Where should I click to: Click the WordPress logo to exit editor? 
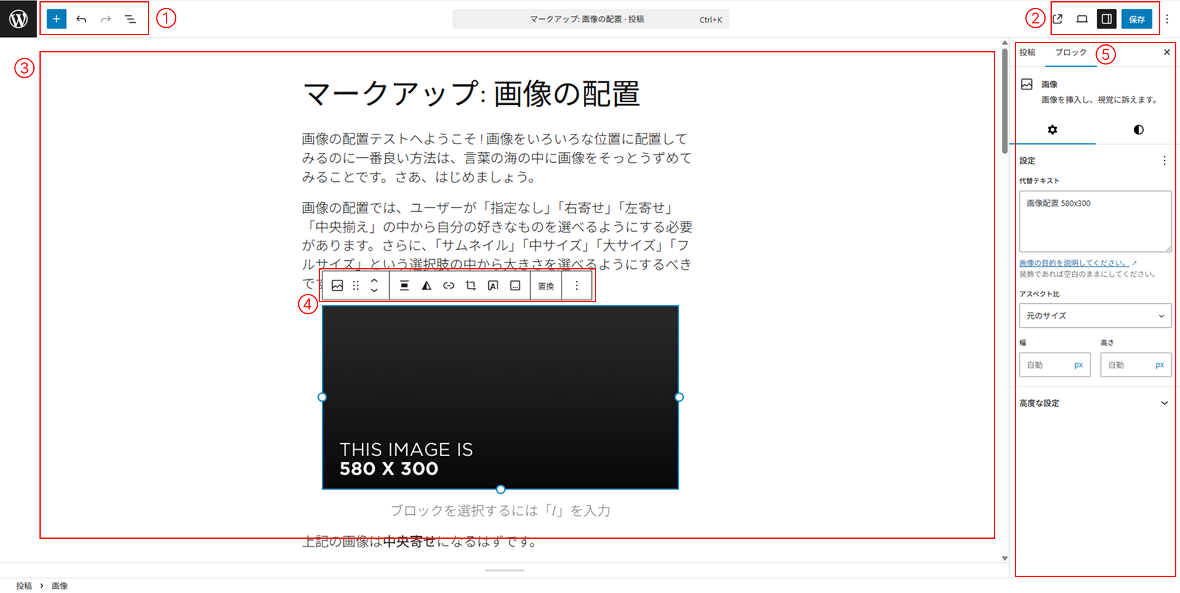[x=18, y=19]
